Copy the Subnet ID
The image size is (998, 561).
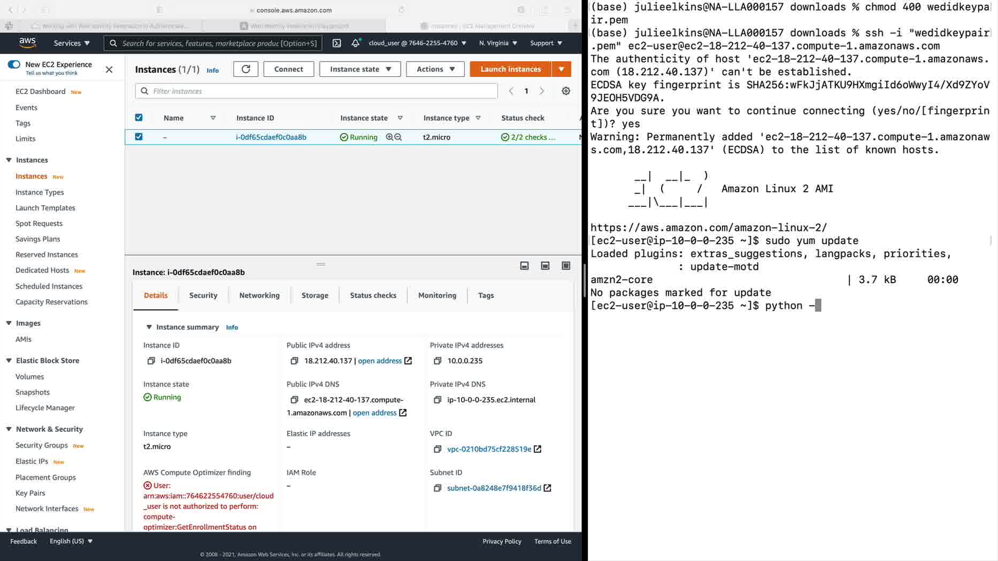(x=437, y=488)
